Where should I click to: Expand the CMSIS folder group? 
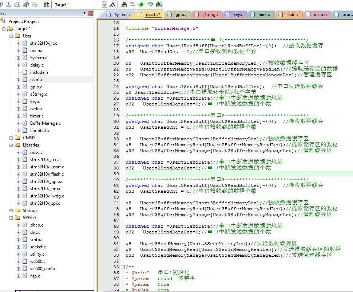(x=11, y=138)
